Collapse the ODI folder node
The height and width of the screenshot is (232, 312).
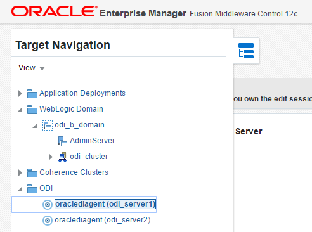(20, 189)
